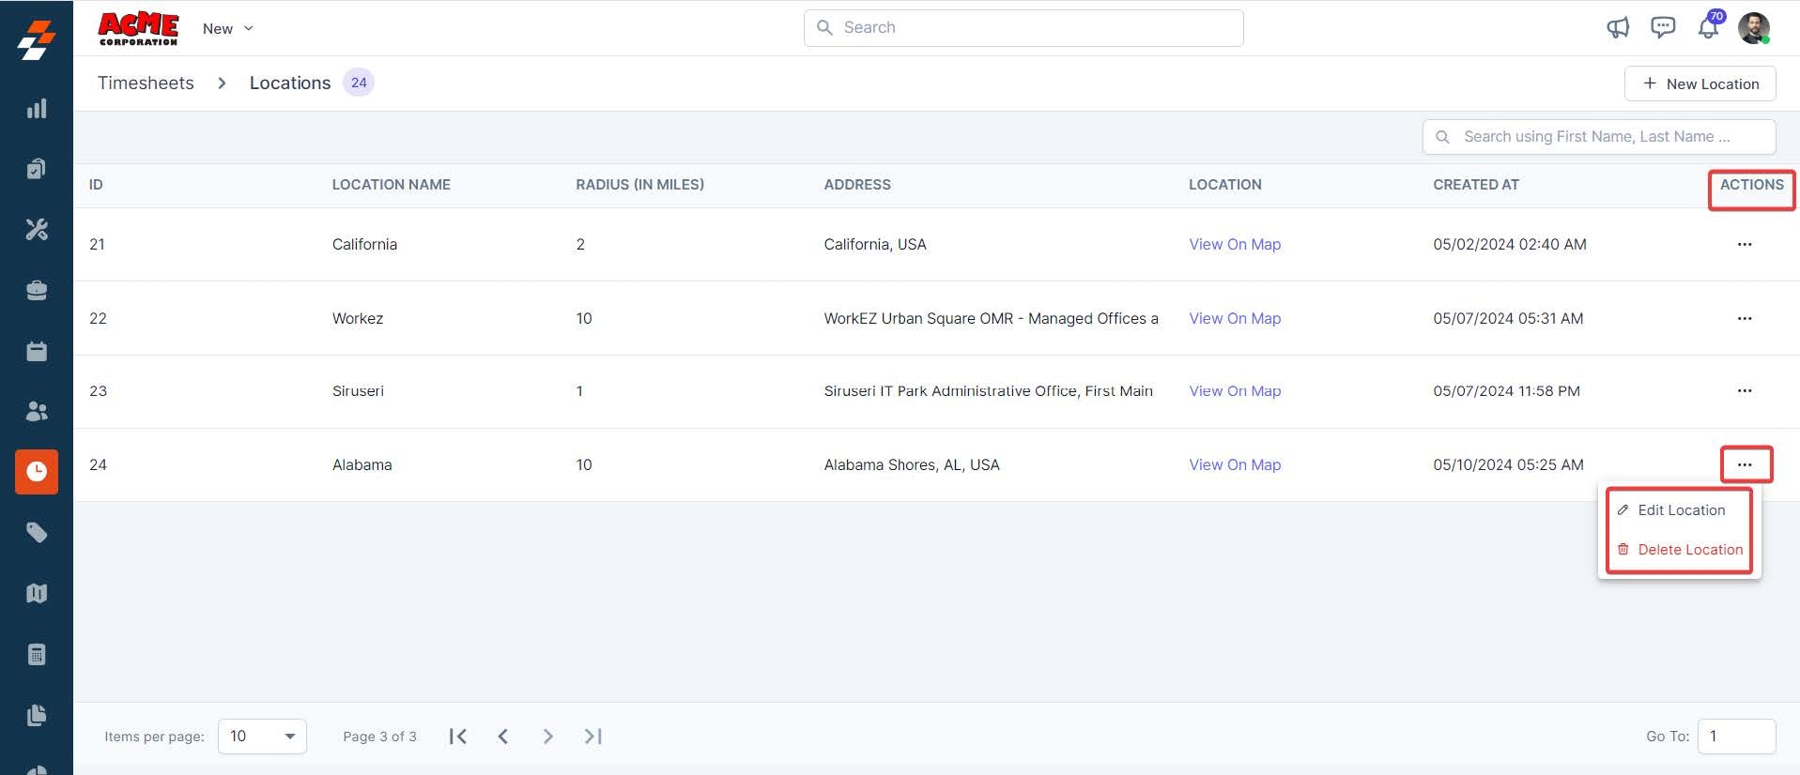Open the megaphone announcements icon
Image resolution: width=1800 pixels, height=775 pixels.
coord(1618,28)
